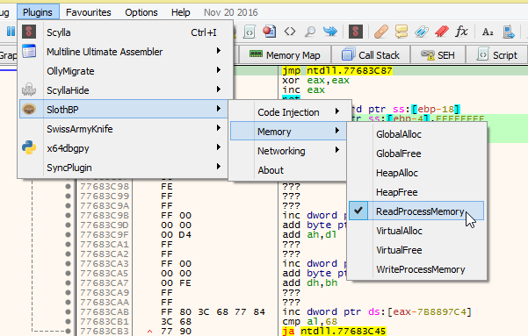Click the pause debugging icon

click(x=11, y=32)
